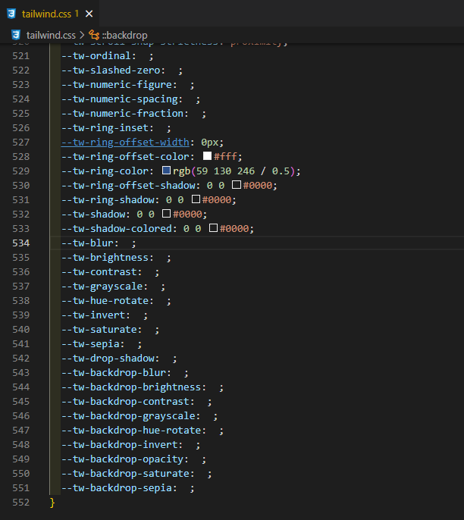464x520 pixels.
Task: Open the blue rgb ring-color swatch
Action: (x=167, y=171)
